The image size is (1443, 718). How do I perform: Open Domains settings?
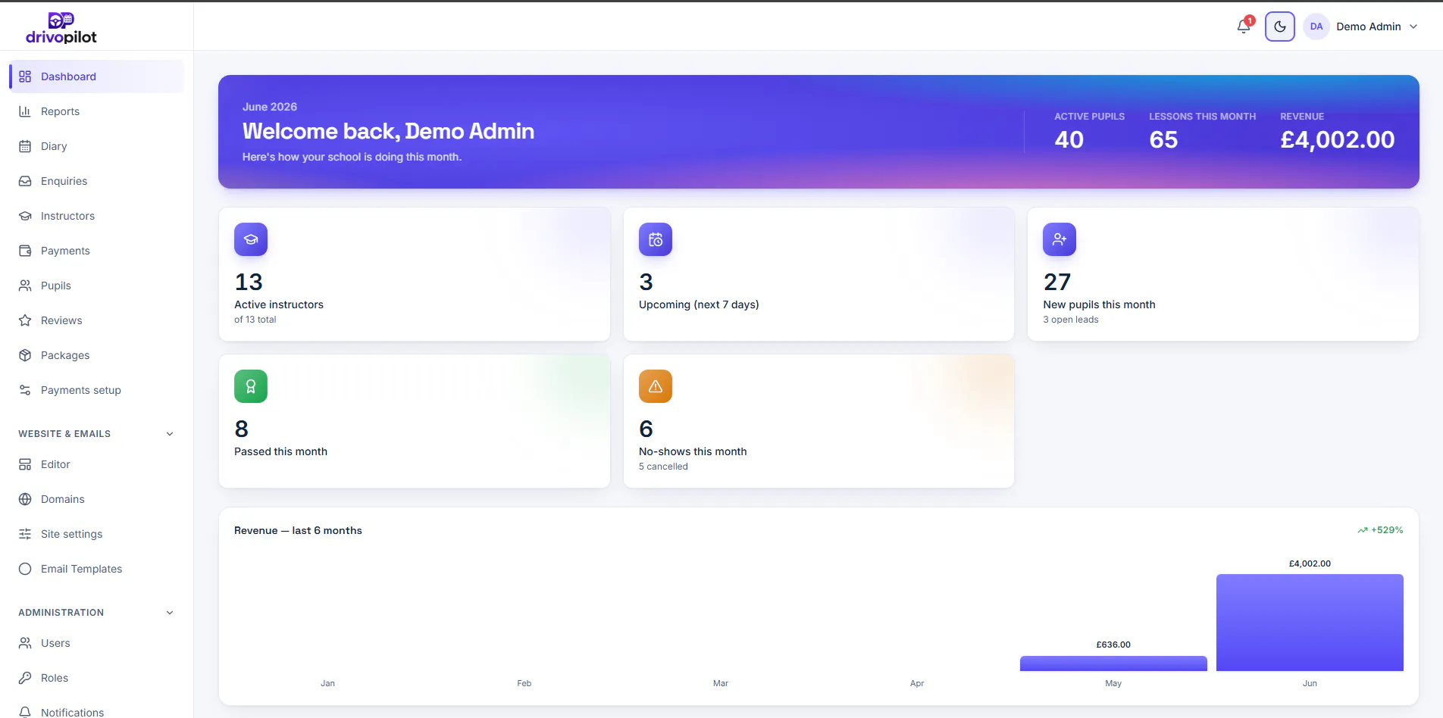(x=96, y=499)
